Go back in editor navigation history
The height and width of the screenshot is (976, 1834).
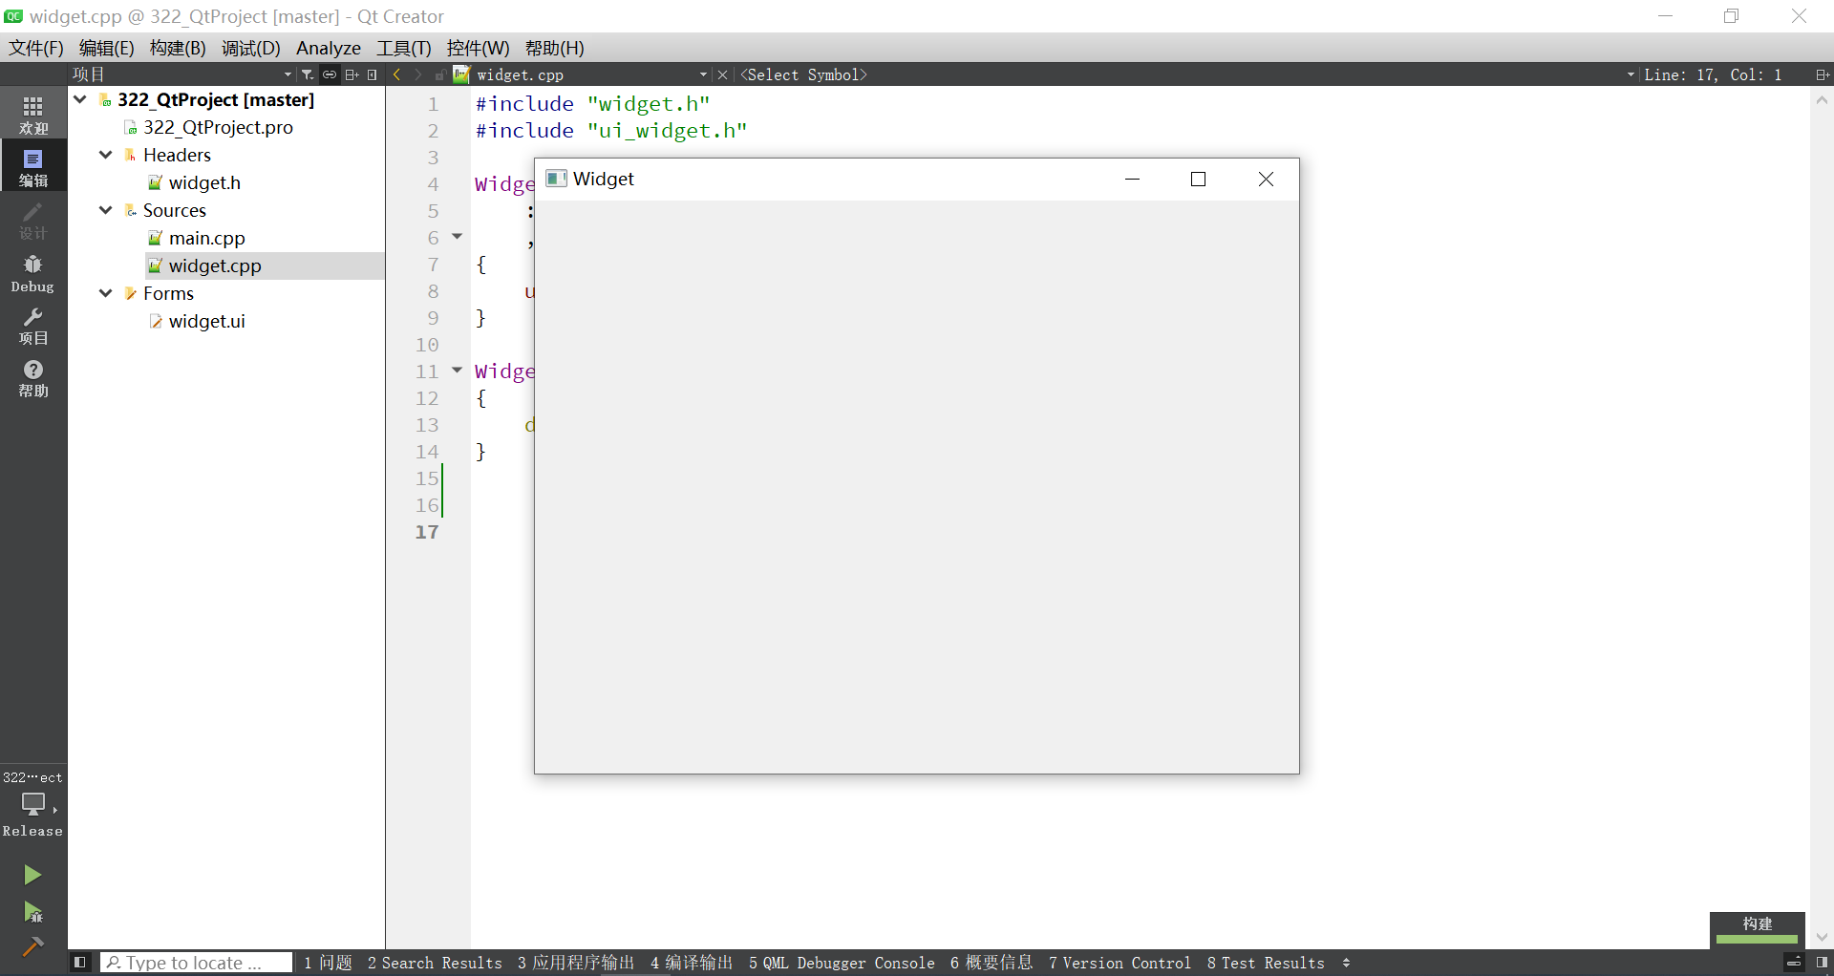coord(397,74)
